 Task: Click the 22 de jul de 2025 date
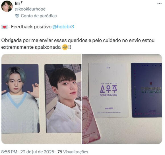(x=37, y=152)
